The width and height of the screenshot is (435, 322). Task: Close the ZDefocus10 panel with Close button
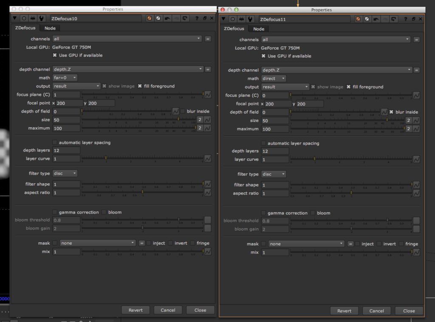coord(200,310)
